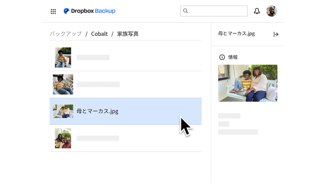Screen dimensions: 325x184
Task: Go to バックアップ breadcrumb
Action: click(x=66, y=34)
